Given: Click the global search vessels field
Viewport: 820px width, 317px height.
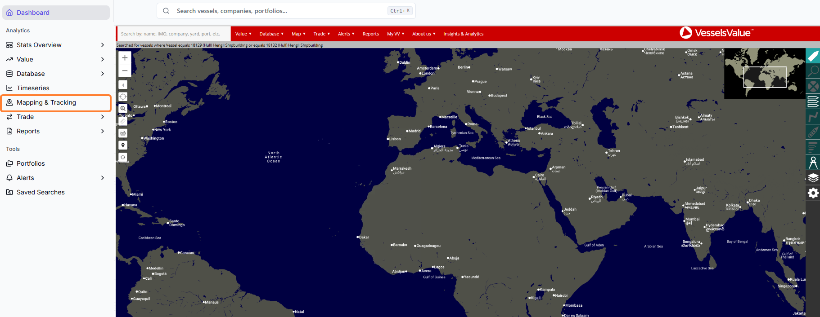Looking at the screenshot, I should [x=286, y=11].
